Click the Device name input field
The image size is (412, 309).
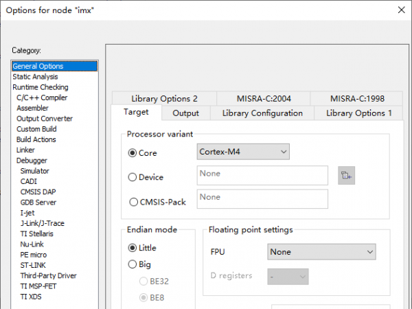point(262,176)
